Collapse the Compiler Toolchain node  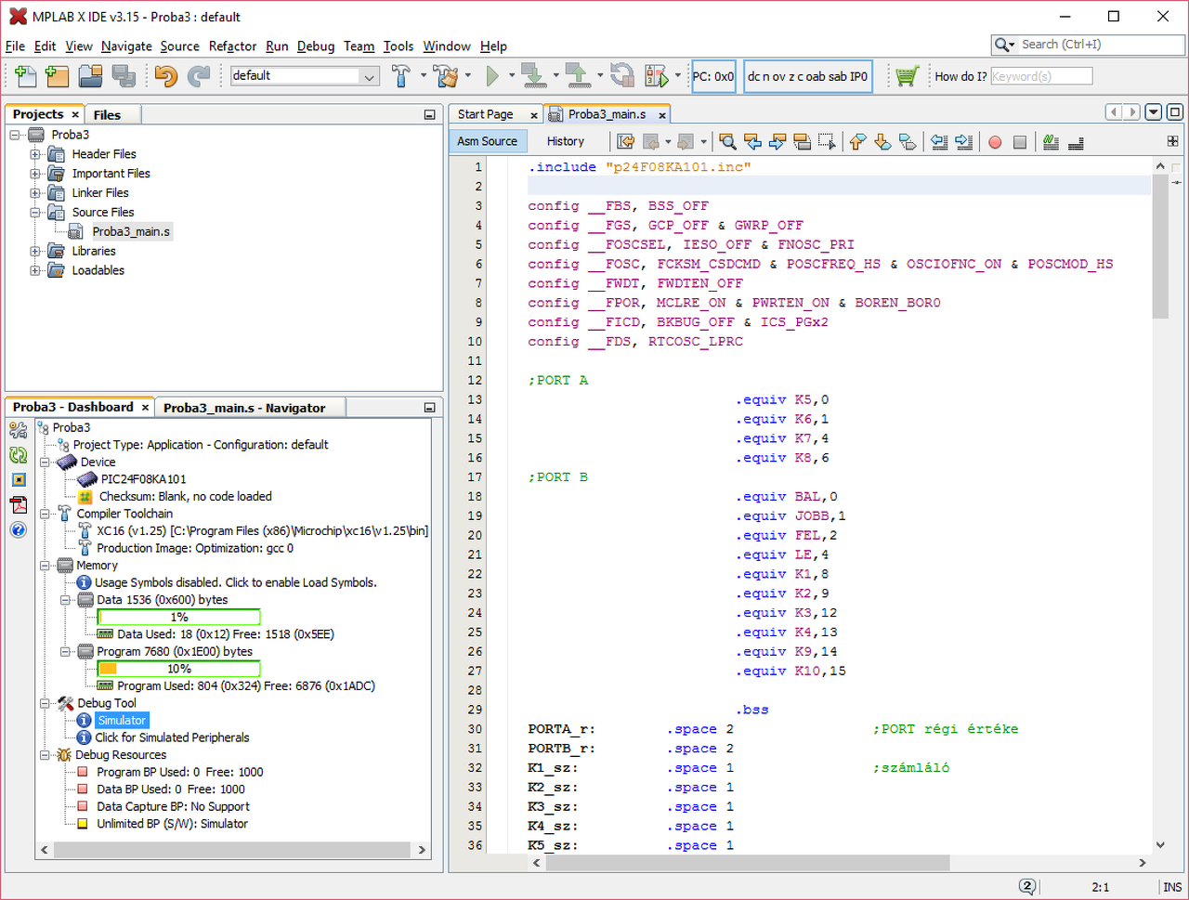click(45, 514)
